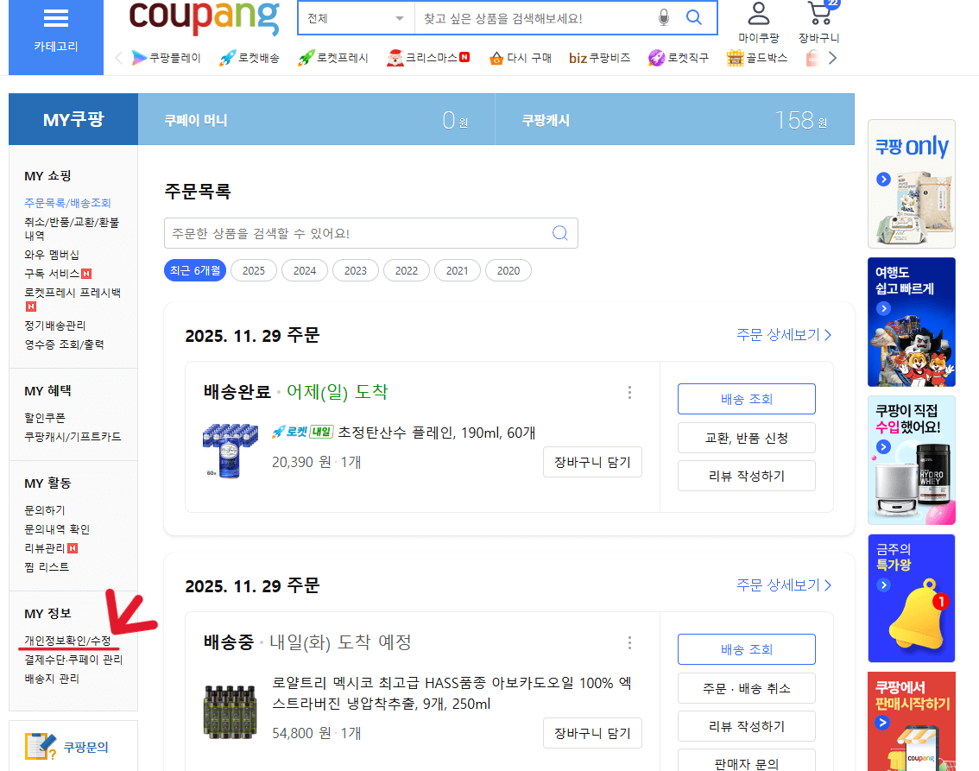Screen dimensions: 979x771
Task: Open more options for 초정탄산수 order
Action: click(629, 392)
